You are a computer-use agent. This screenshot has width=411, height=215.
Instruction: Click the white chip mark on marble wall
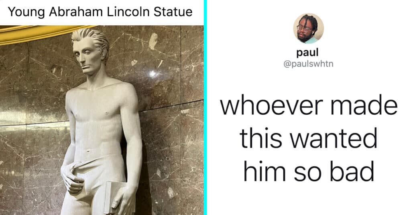click(153, 41)
